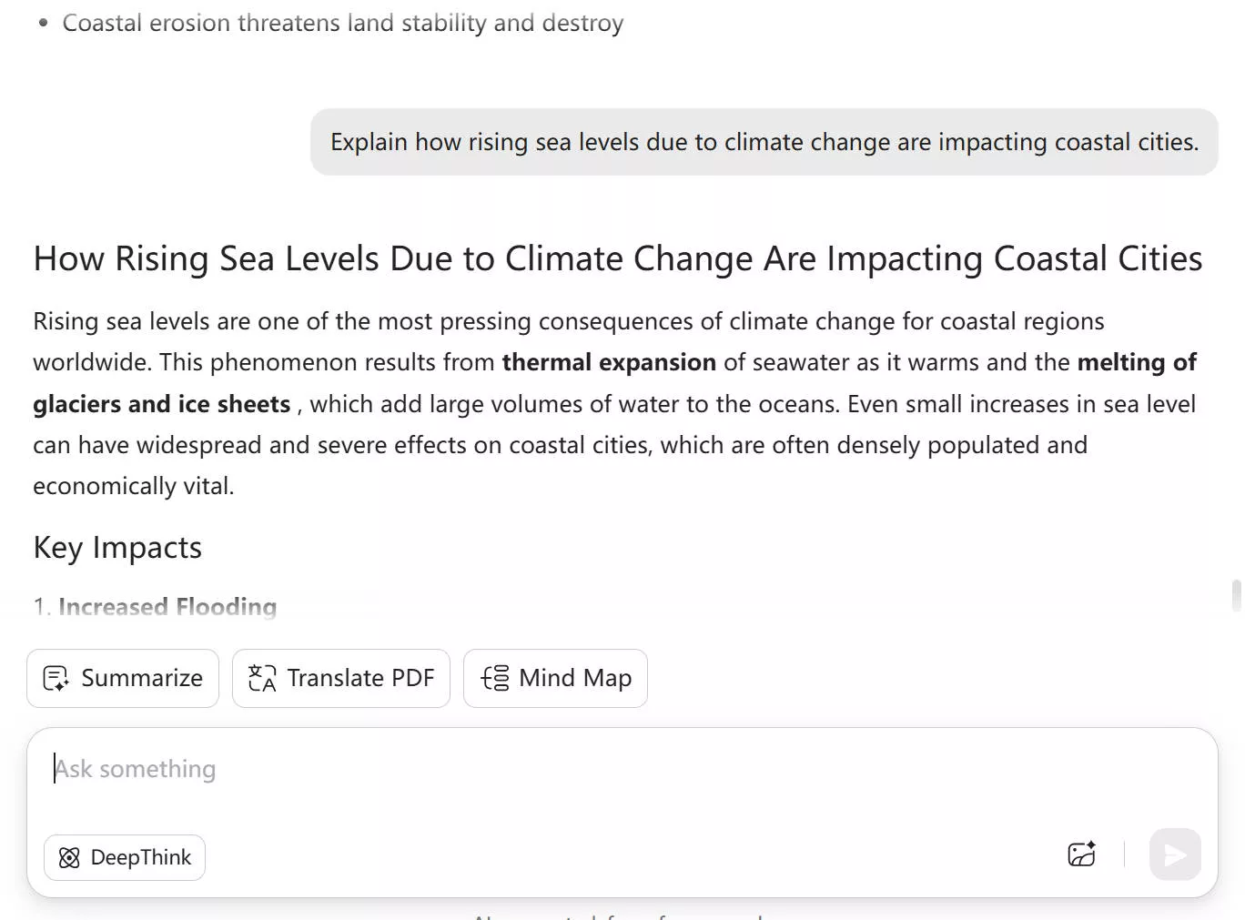Click the bold text glaciers and ice sheets
1245x920 pixels.
161,404
